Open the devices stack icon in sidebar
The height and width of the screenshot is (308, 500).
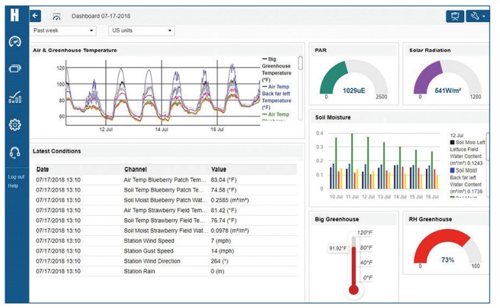pyautogui.click(x=14, y=68)
